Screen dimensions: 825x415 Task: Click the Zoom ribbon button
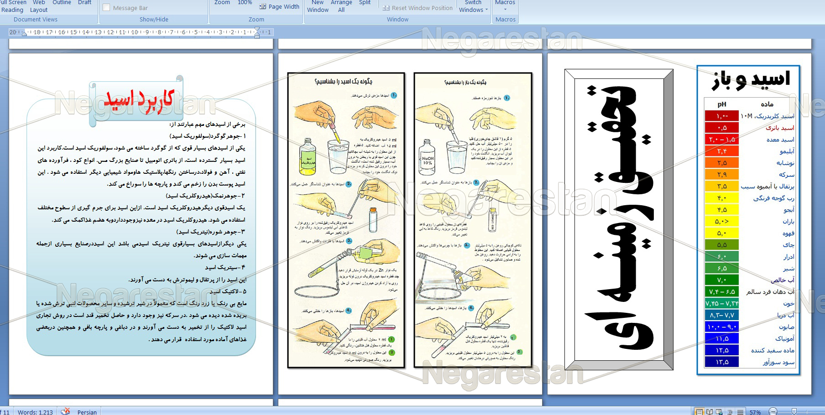click(x=222, y=2)
